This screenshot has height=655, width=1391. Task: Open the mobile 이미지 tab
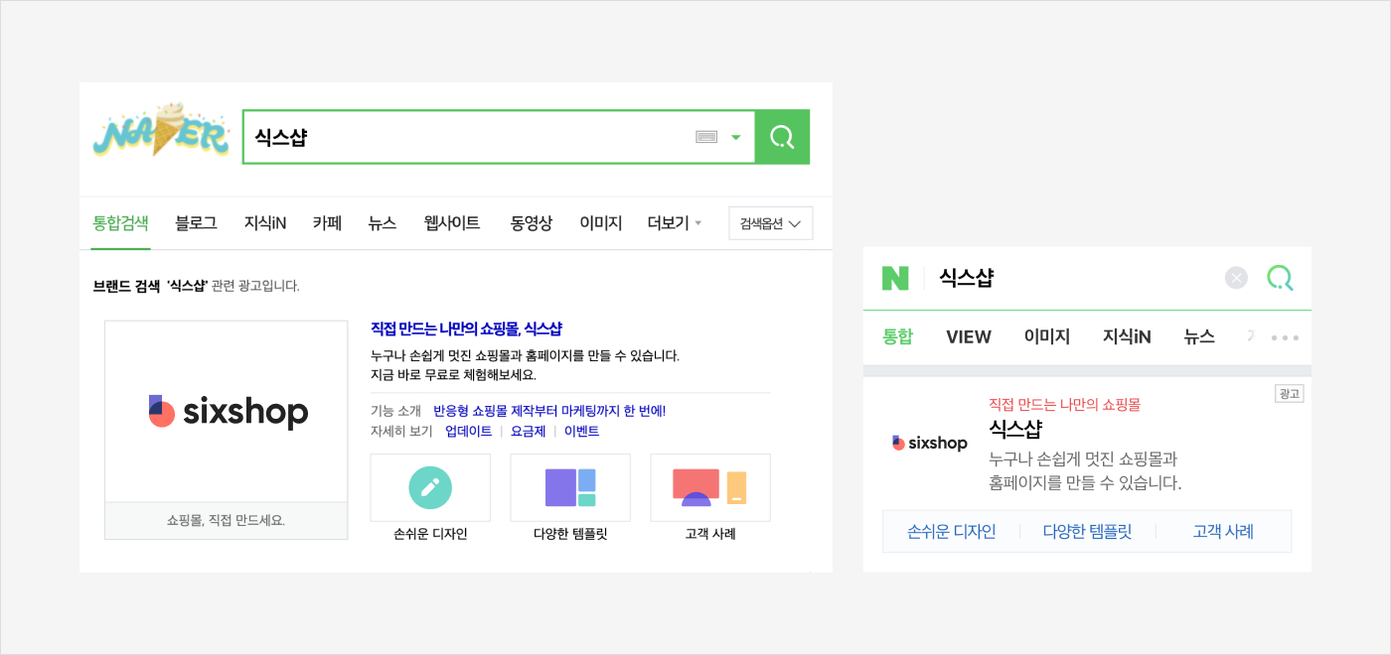pos(1047,336)
